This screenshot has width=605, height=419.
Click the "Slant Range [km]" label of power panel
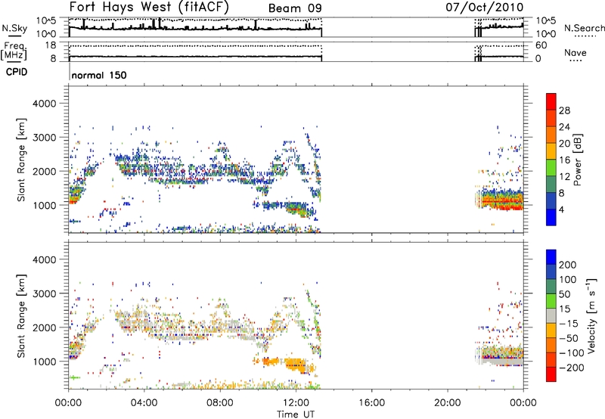point(21,160)
